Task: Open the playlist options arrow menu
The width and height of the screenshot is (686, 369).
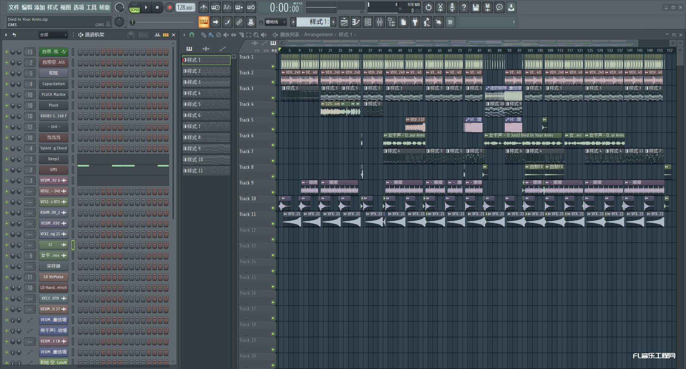Action: tap(184, 35)
